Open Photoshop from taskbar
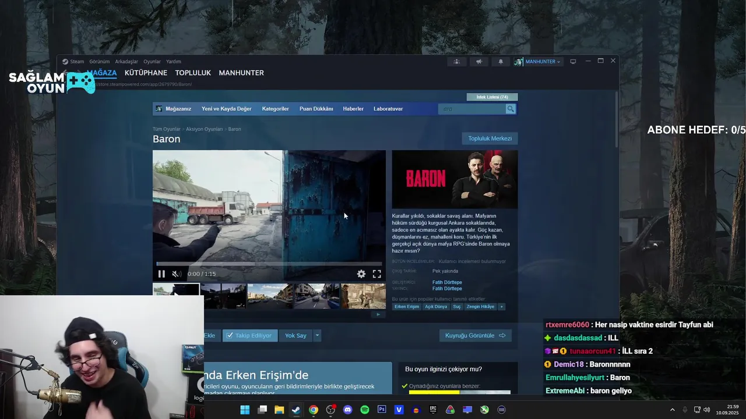This screenshot has height=419, width=746. coord(382,410)
